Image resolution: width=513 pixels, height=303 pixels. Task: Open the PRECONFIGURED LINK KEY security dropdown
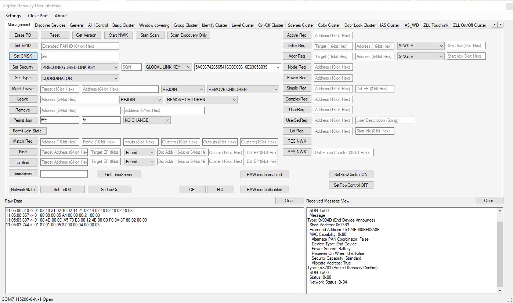coord(80,67)
